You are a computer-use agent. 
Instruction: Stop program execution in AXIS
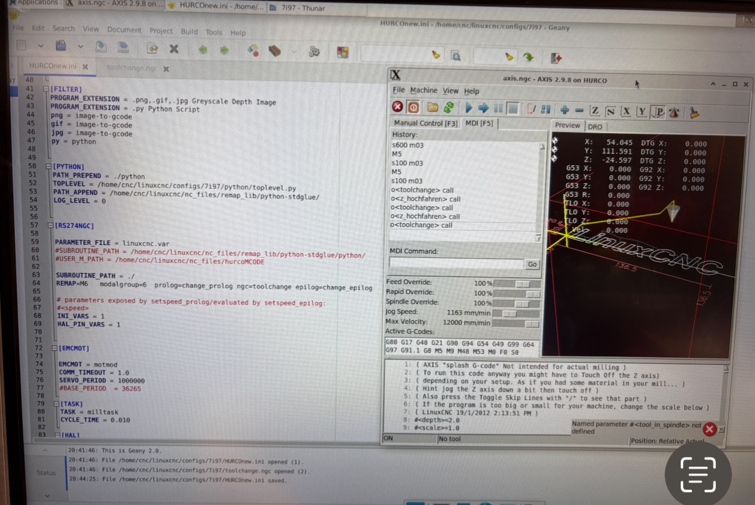(513, 109)
